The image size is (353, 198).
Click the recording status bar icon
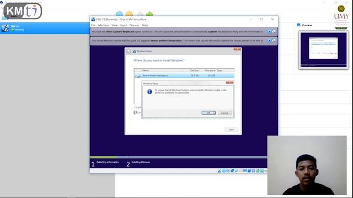coord(249,171)
